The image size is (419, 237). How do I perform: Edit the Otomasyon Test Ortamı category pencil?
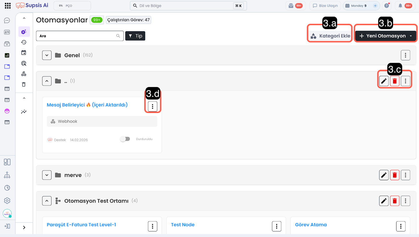click(x=384, y=201)
